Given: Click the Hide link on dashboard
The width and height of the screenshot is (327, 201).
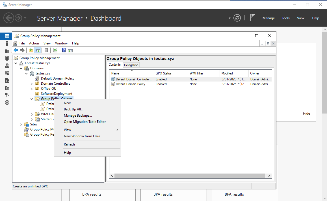Looking at the screenshot, I should pos(306,114).
